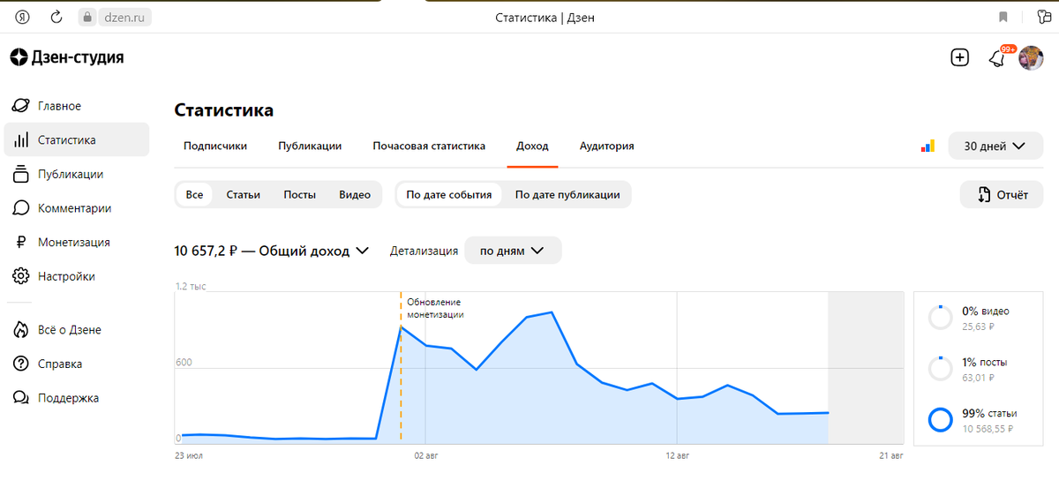
Task: Click the Комментарии speech bubble icon
Action: [x=21, y=208]
